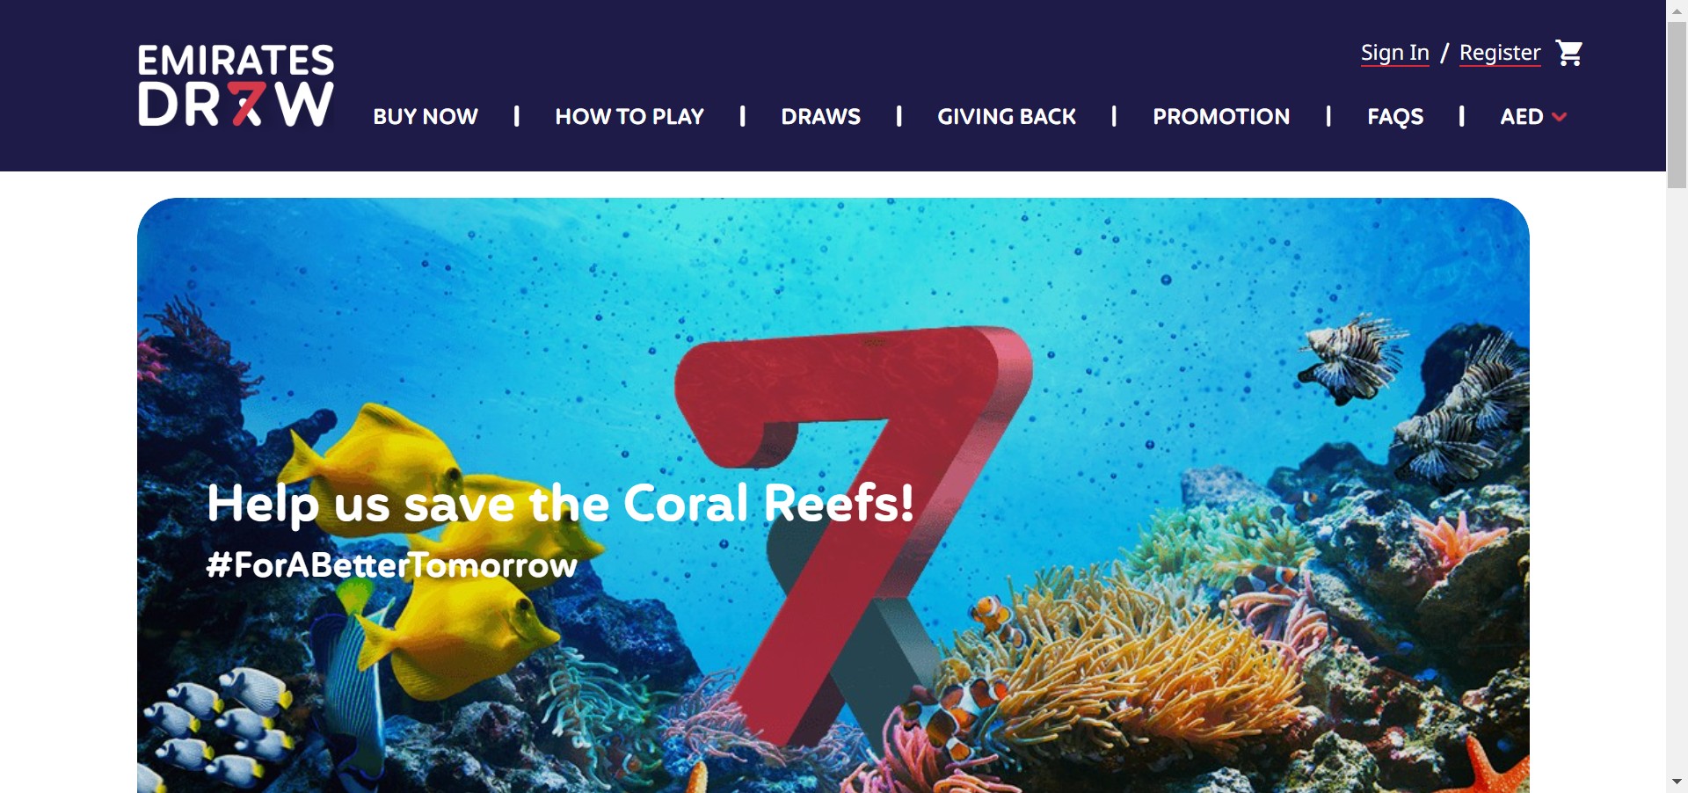Click the vertical scrollbar thumb

pos(1677,105)
